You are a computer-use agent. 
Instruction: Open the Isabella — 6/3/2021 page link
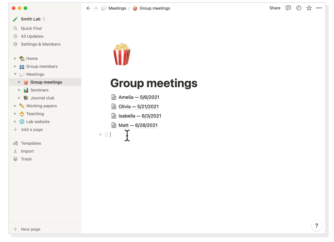[140, 116]
